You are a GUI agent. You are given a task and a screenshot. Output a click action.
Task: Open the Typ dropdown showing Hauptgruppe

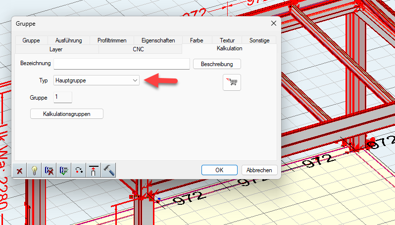(x=97, y=80)
